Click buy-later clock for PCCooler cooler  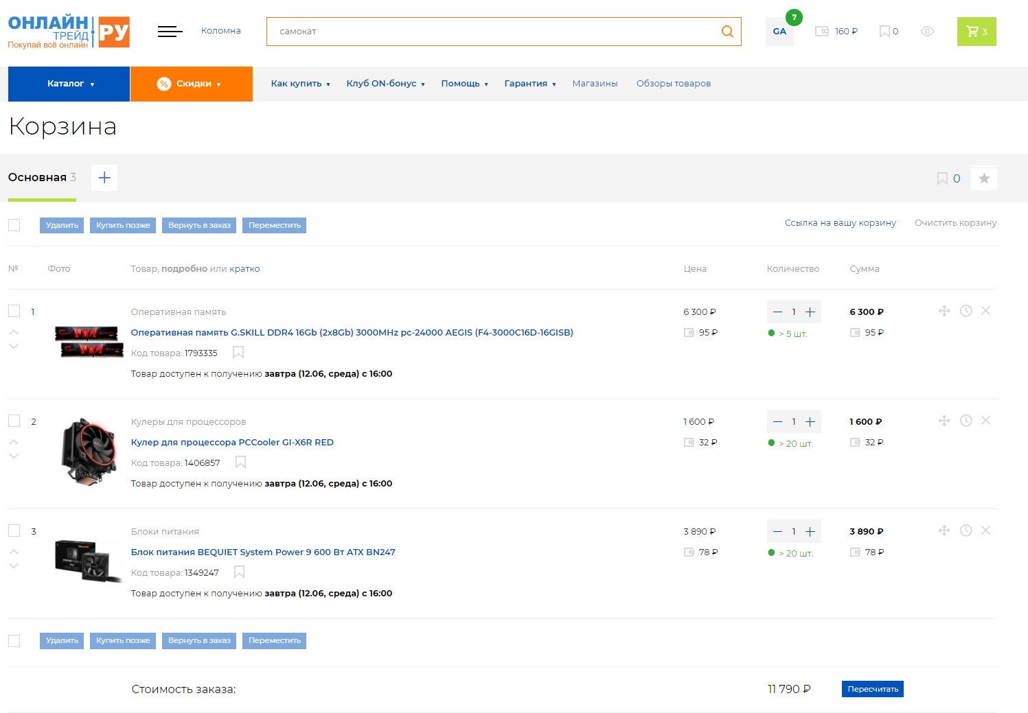(x=966, y=421)
